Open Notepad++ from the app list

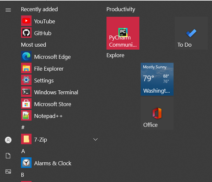[x=48, y=116]
